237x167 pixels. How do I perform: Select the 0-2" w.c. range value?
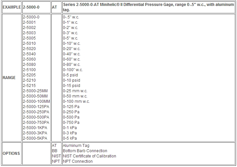pyautogui.click(x=71, y=28)
